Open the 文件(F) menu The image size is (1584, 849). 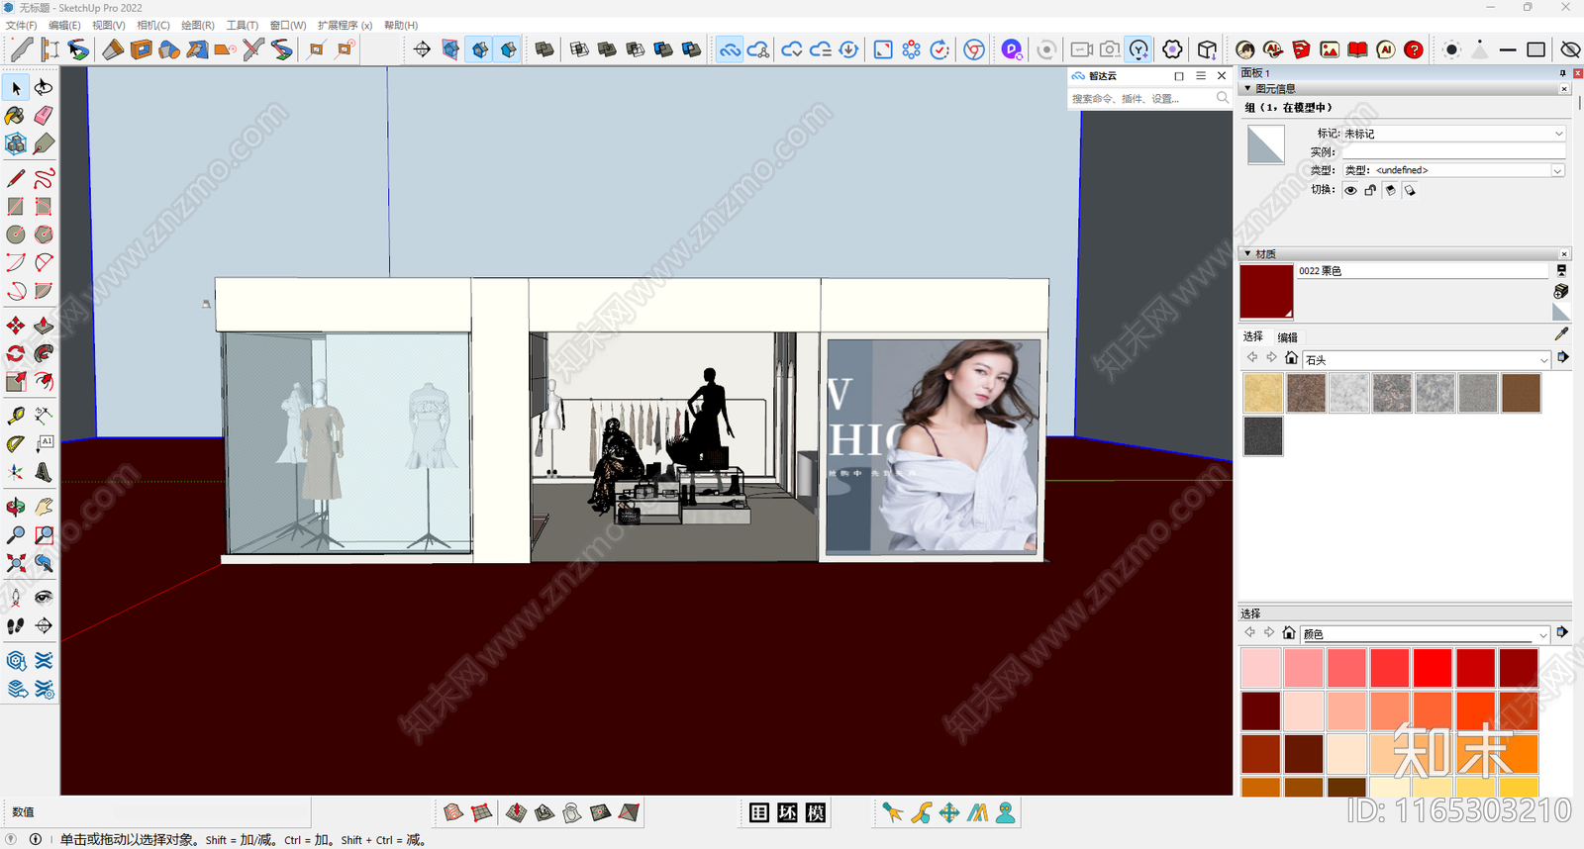point(21,25)
